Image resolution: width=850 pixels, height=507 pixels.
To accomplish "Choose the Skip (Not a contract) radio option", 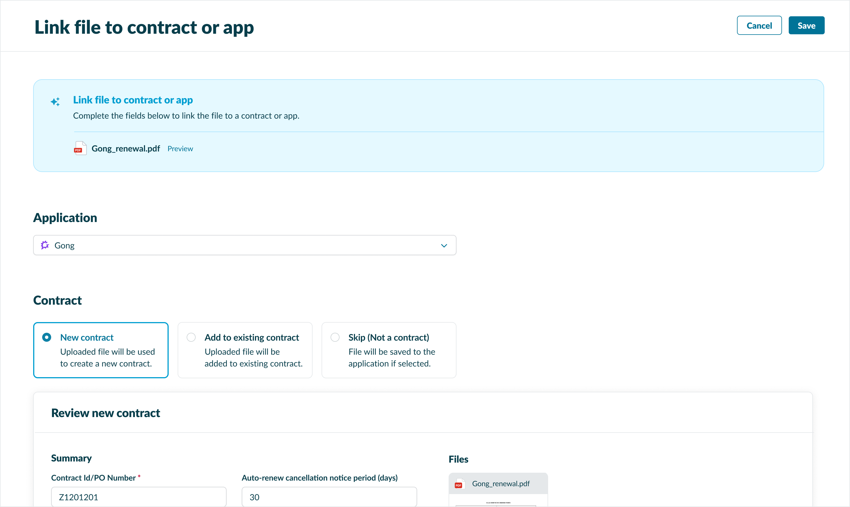I will click(335, 337).
